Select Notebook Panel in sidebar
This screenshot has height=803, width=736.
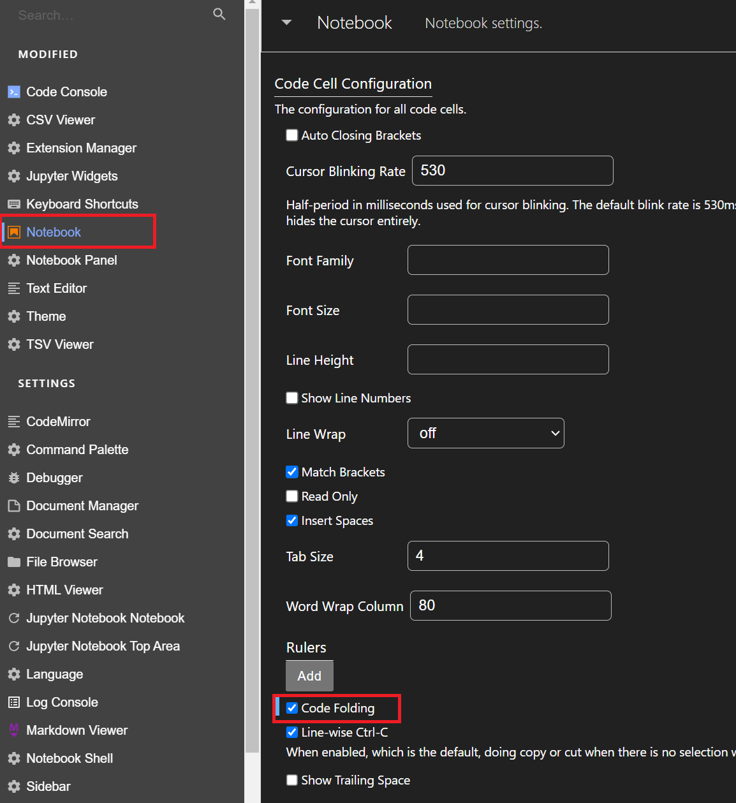71,260
